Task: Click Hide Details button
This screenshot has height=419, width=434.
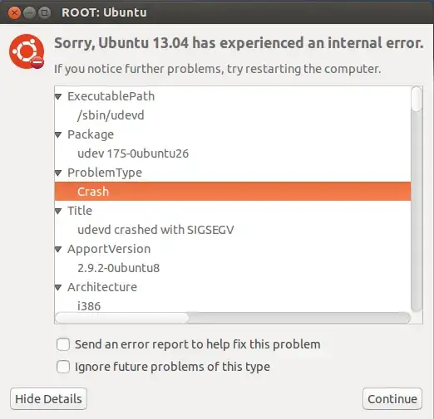Action: point(48,399)
